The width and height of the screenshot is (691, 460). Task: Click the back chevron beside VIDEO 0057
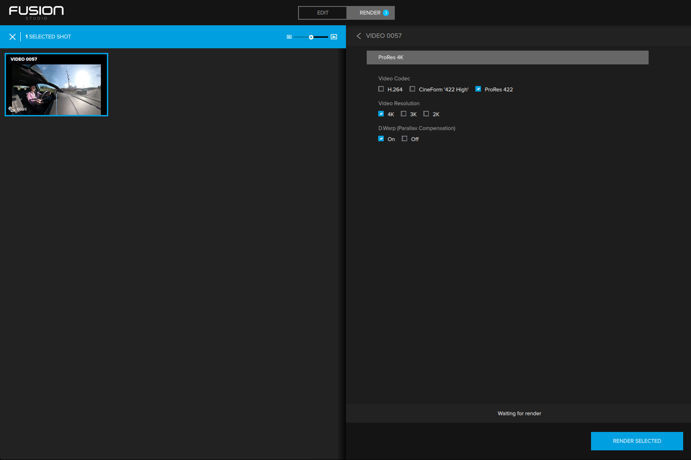coord(358,36)
